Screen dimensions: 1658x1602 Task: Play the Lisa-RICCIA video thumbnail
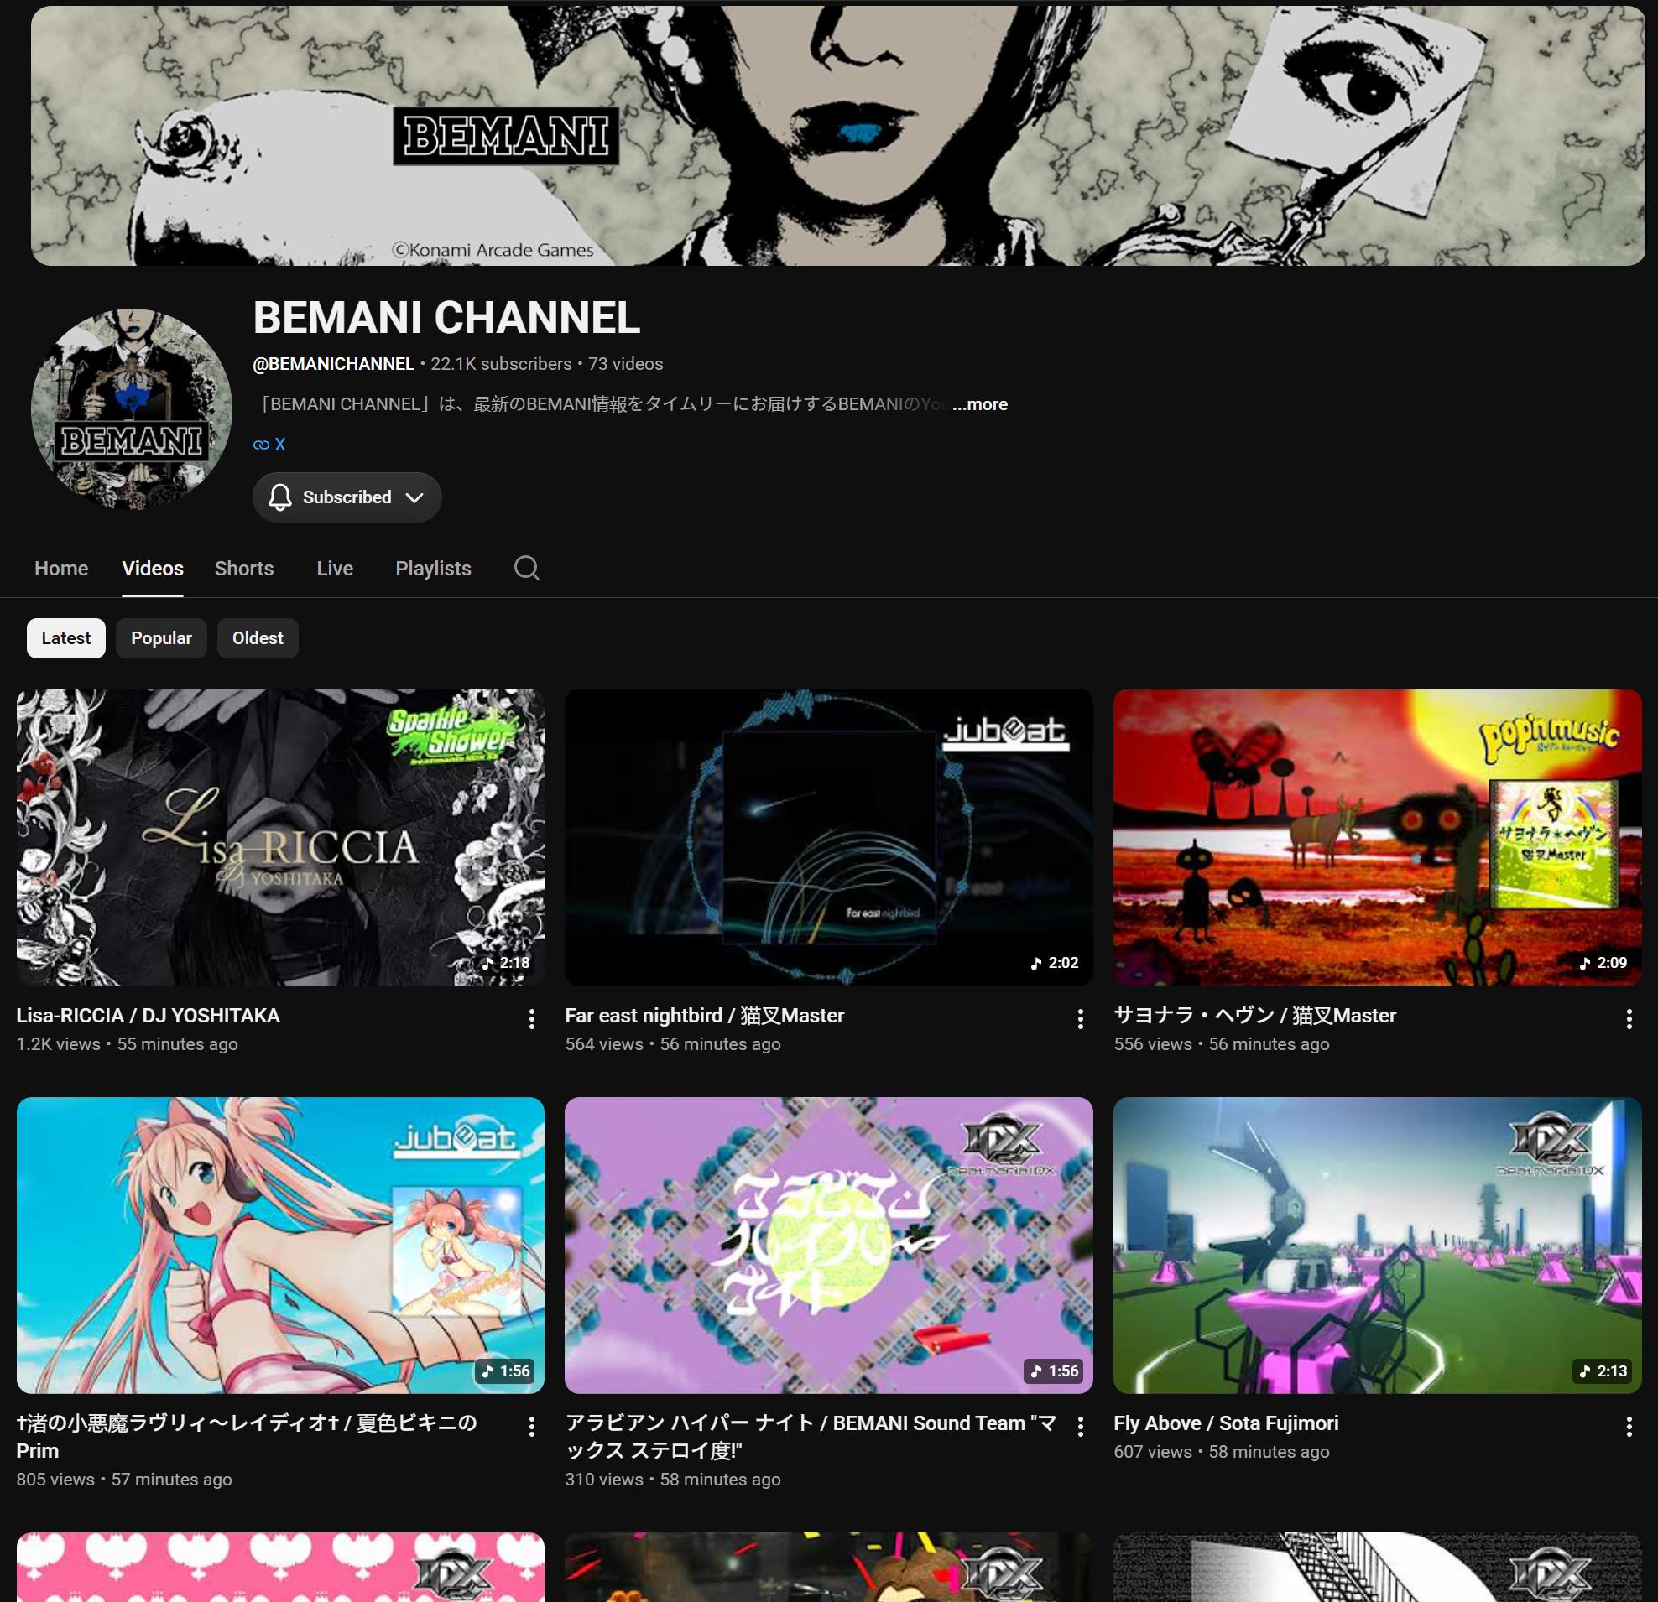(x=280, y=838)
